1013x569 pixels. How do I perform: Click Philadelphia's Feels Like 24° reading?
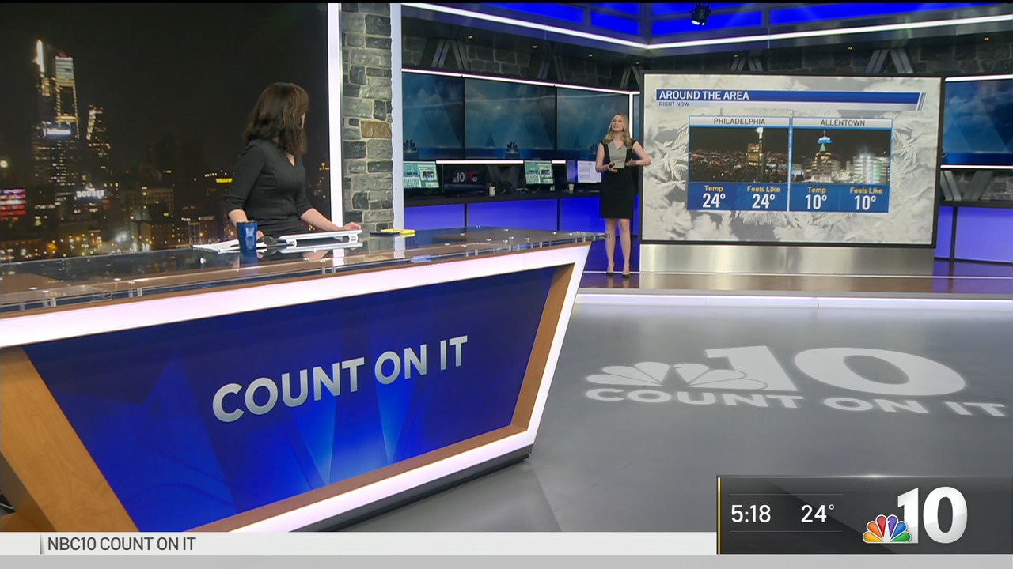(763, 198)
